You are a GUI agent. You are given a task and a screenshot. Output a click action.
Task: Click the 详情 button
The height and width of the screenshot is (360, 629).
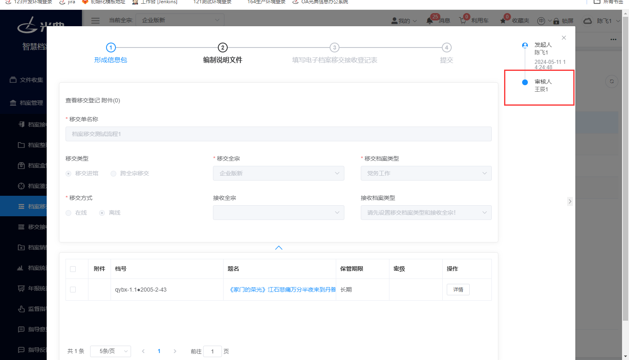pyautogui.click(x=458, y=290)
